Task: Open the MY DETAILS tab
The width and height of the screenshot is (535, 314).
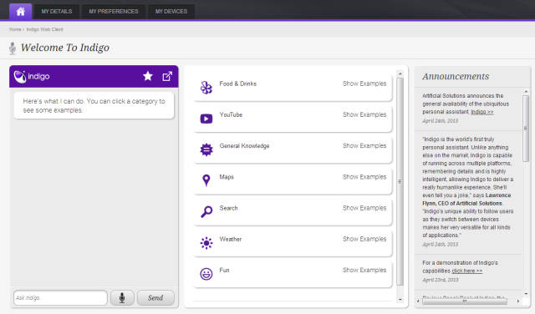Action: point(57,12)
